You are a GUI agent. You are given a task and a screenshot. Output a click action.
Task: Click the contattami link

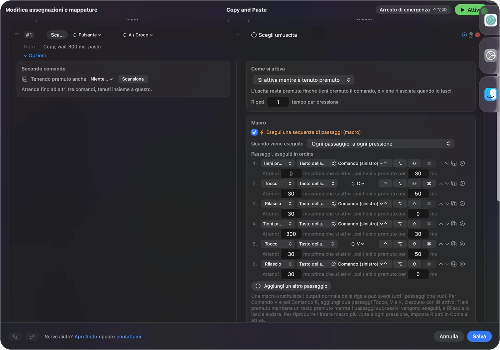(x=129, y=336)
